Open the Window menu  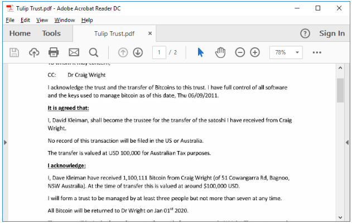[65, 20]
